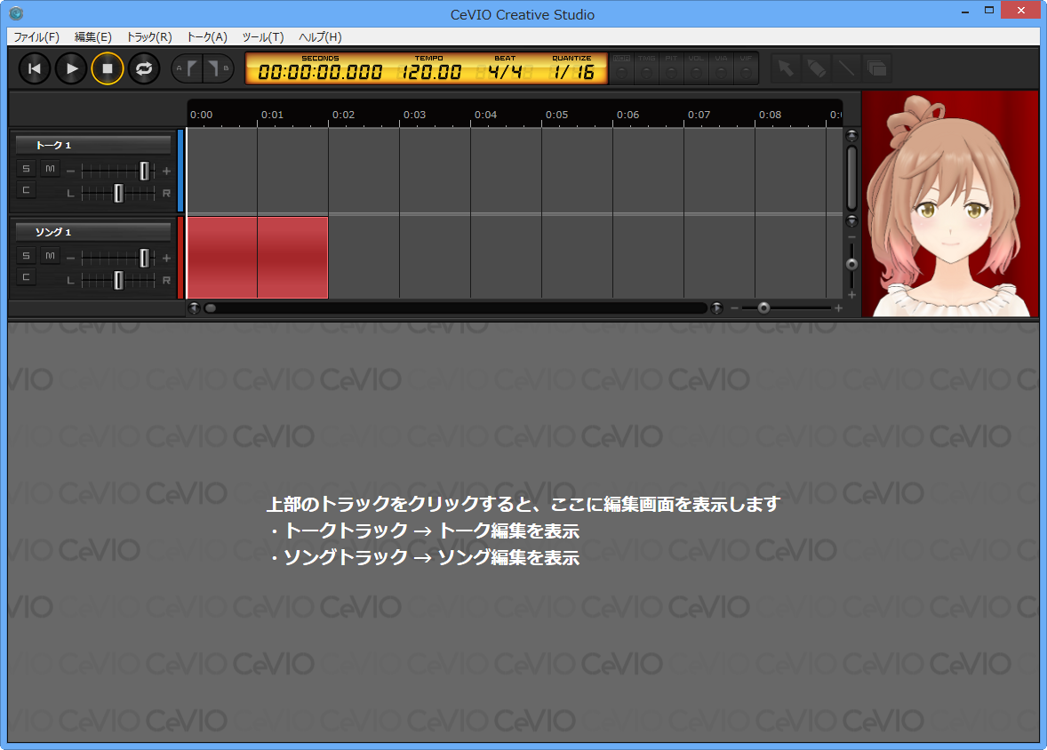Pan ソング 1 fully right with R

point(166,281)
